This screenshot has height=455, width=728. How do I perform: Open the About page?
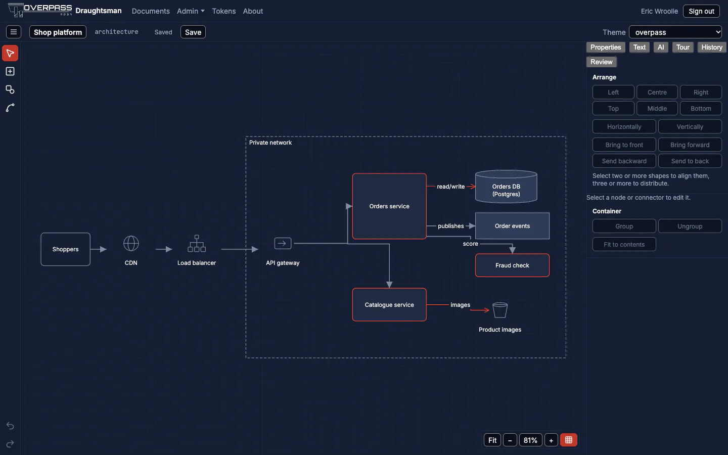pyautogui.click(x=253, y=11)
